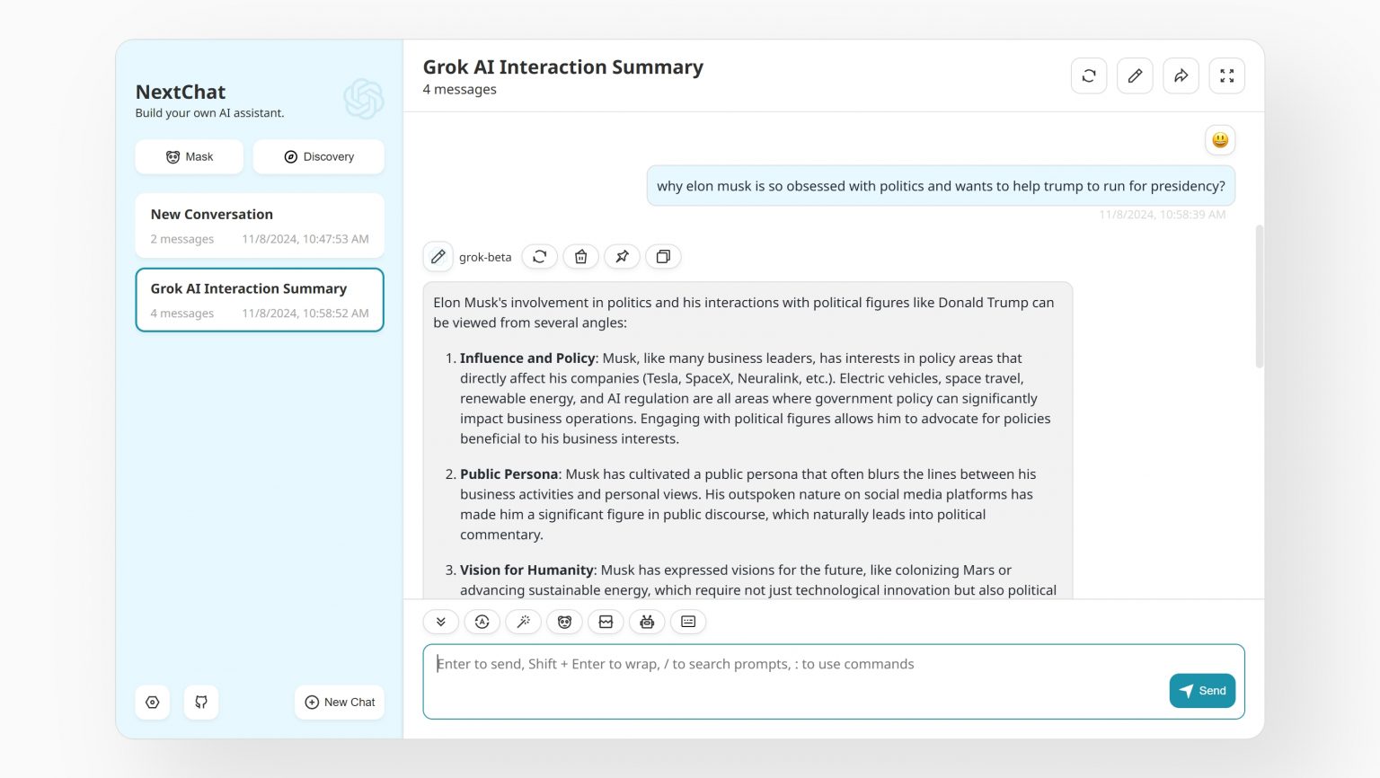Open the mask icon in the input toolbar

[564, 621]
